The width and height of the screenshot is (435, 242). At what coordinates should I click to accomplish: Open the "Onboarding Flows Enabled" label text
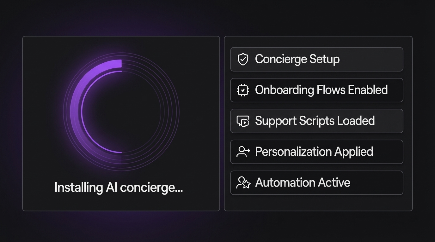coord(321,90)
